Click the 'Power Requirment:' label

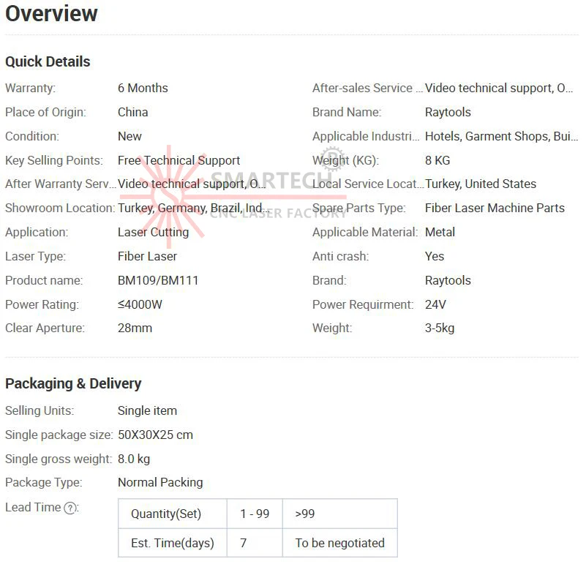(363, 304)
